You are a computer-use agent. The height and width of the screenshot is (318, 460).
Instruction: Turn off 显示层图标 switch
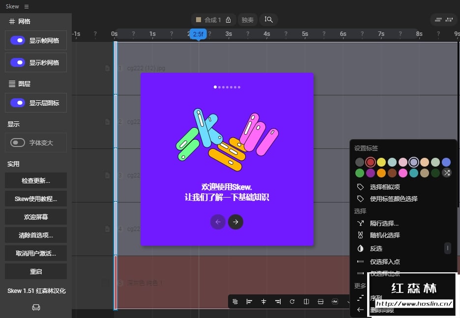pos(18,103)
